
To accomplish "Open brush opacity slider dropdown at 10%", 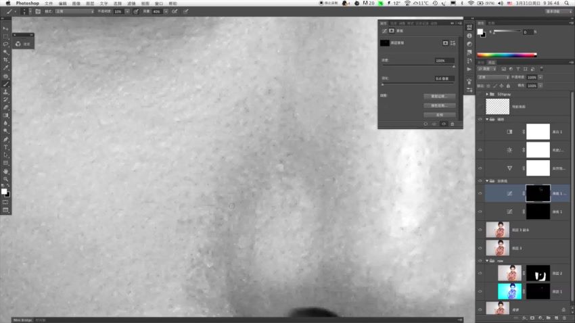I will pyautogui.click(x=127, y=11).
